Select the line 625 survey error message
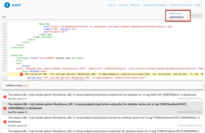The width and height of the screenshot is (205, 133). click(102, 122)
